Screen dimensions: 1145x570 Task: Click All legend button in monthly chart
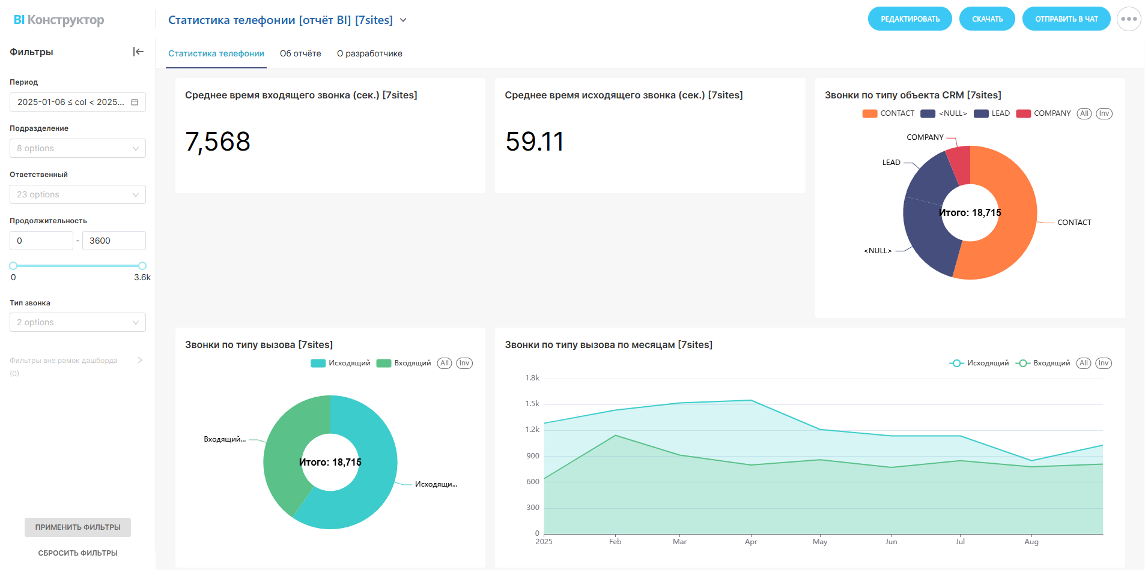click(x=1083, y=363)
